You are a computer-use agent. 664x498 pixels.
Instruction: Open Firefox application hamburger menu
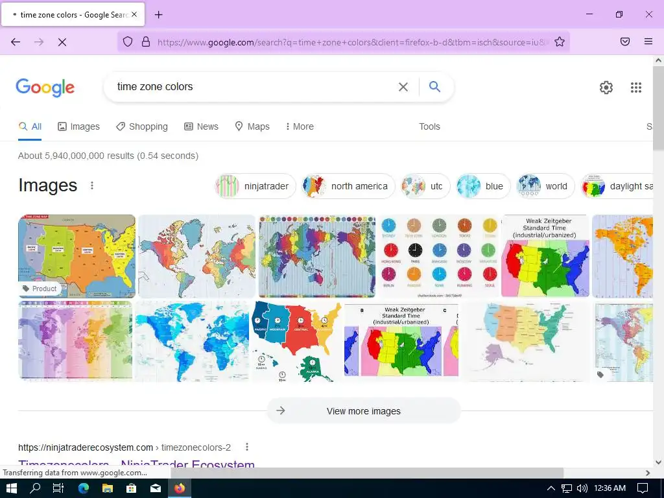tap(648, 41)
